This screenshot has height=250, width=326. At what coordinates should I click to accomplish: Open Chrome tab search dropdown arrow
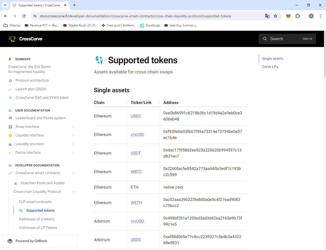(x=5, y=5)
